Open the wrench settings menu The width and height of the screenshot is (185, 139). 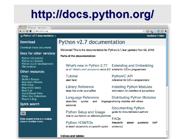coord(166,31)
